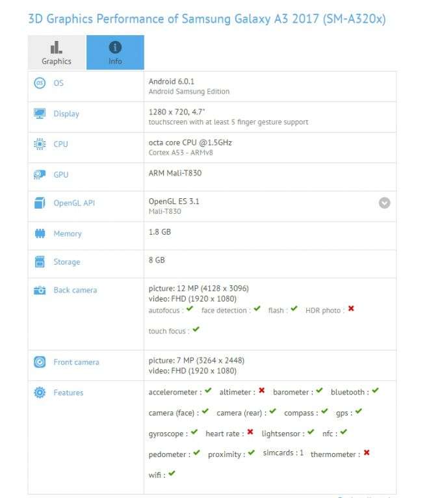Viewport: 429px width, 498px height.
Task: Click the heart rate red cross
Action: [x=250, y=432]
